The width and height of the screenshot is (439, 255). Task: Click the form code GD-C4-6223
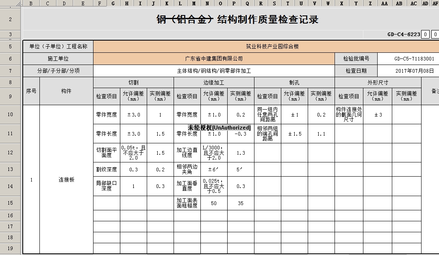point(404,35)
